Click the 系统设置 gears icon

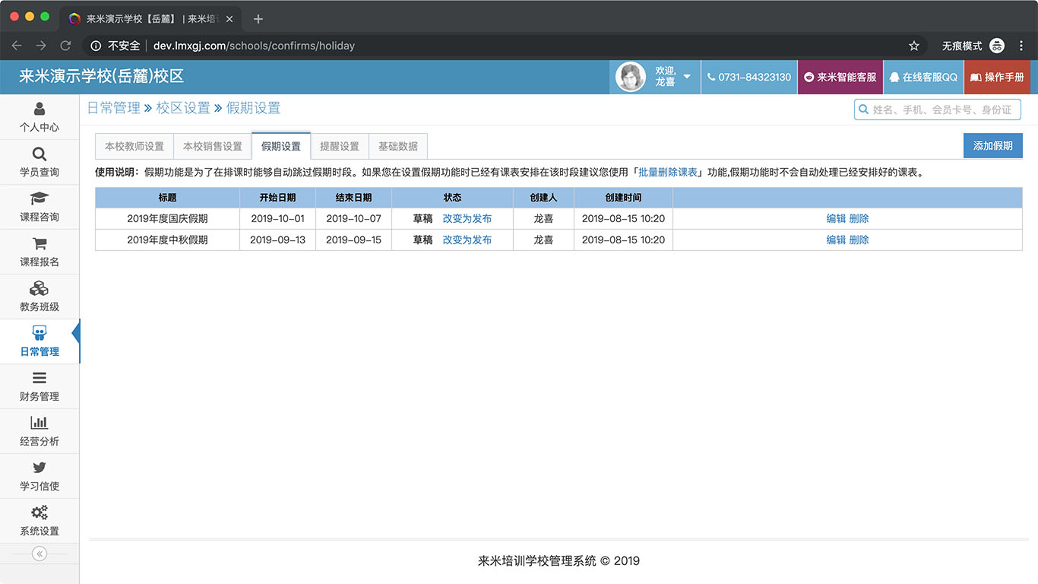tap(40, 513)
